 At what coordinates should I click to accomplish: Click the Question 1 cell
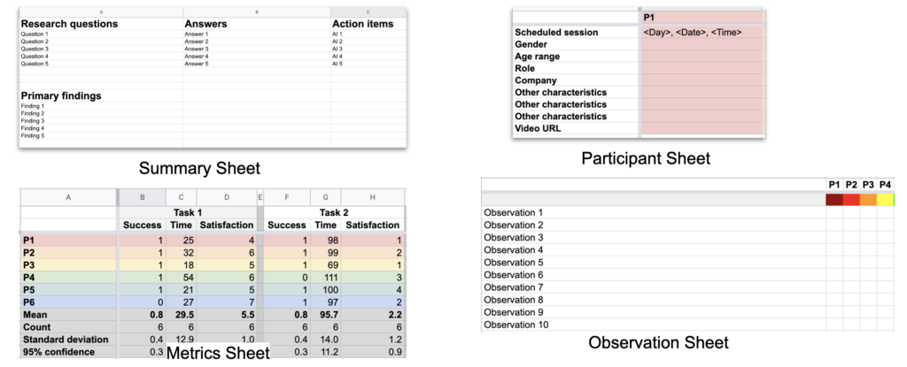click(x=101, y=34)
